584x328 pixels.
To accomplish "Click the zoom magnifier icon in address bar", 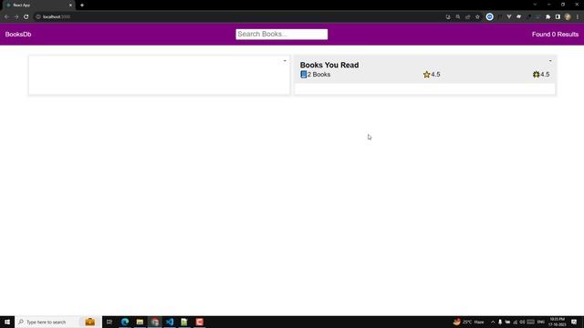I will [458, 16].
